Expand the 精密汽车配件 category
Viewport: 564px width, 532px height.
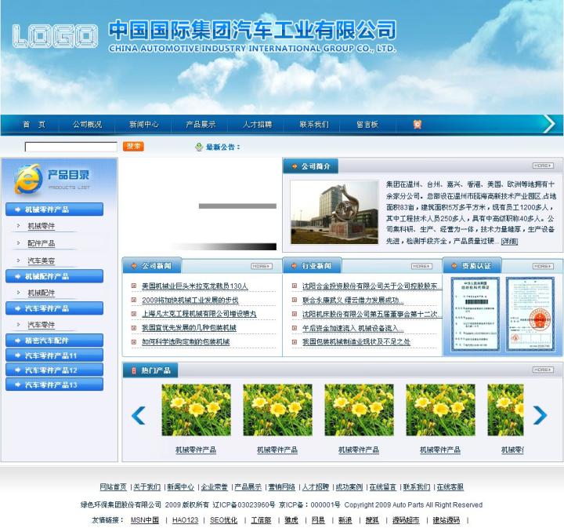[54, 341]
